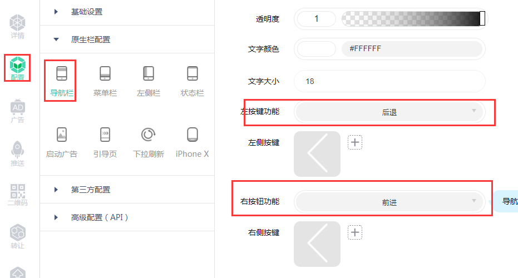Screen dimensions: 518x278
Task: Open the 下拉刷新 pull-refresh icon
Action: tap(149, 142)
